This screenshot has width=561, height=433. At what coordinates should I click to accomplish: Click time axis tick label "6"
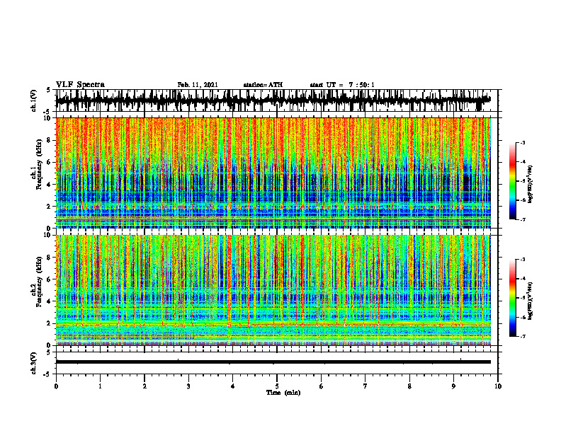tap(322, 386)
